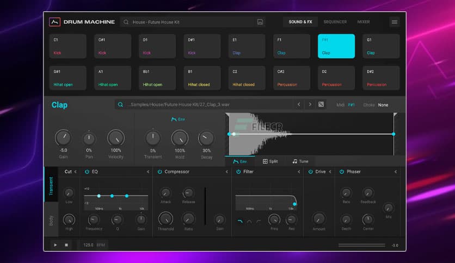455x263 pixels.
Task: Select the low-pass filter shape icon
Action: pos(240,221)
